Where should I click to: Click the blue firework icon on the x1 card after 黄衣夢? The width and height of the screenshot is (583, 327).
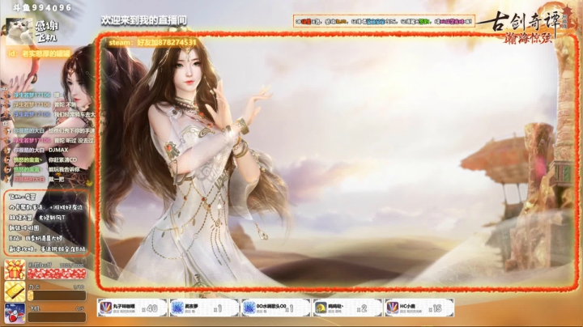pos(249,308)
